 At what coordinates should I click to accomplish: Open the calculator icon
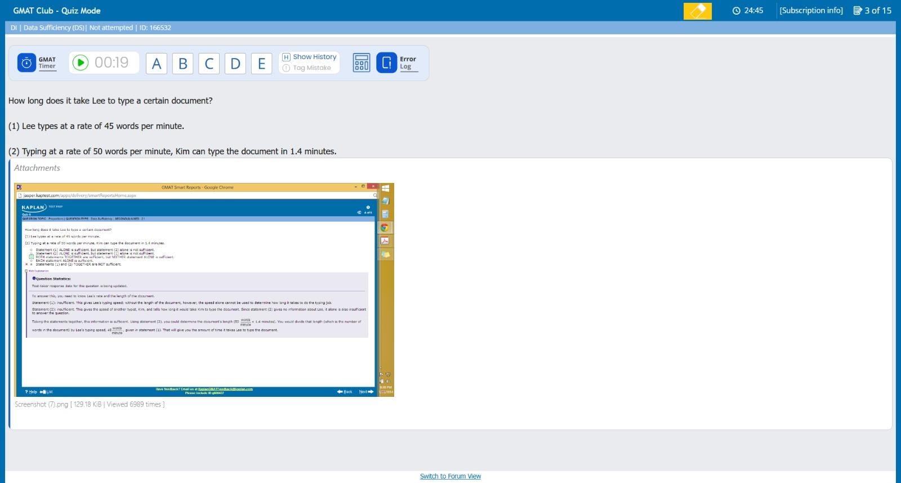click(362, 63)
